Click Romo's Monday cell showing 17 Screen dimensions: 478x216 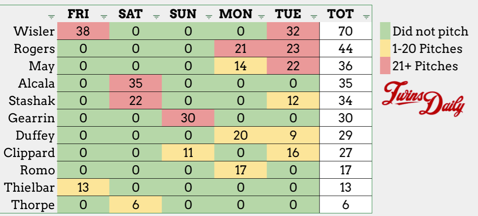pyautogui.click(x=240, y=170)
